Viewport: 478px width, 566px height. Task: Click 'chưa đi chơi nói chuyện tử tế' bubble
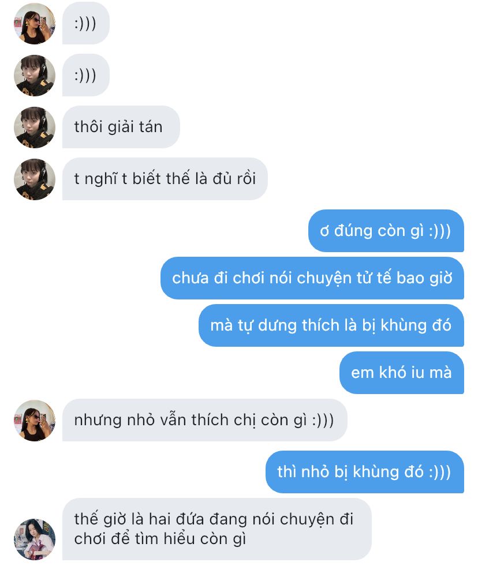coord(312,278)
